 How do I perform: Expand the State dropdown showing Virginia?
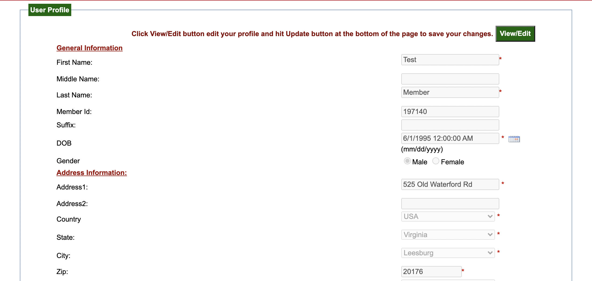pos(448,235)
